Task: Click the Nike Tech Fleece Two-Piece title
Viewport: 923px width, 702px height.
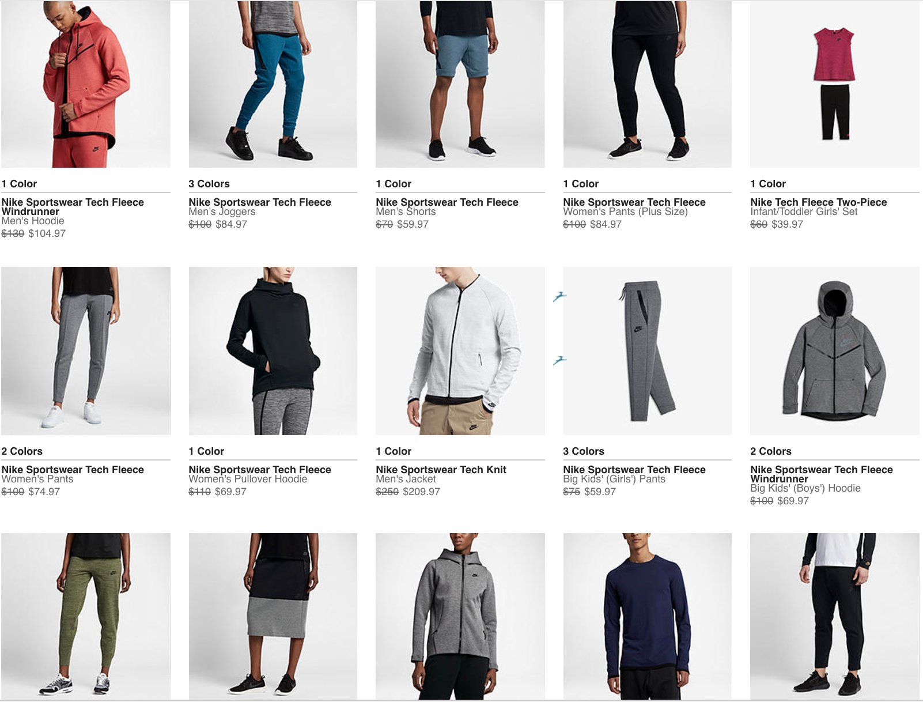Action: click(819, 202)
